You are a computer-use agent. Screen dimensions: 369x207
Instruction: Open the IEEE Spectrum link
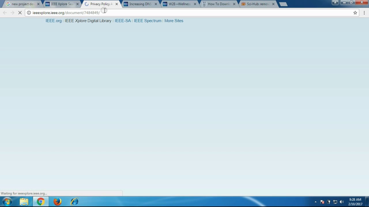(148, 21)
